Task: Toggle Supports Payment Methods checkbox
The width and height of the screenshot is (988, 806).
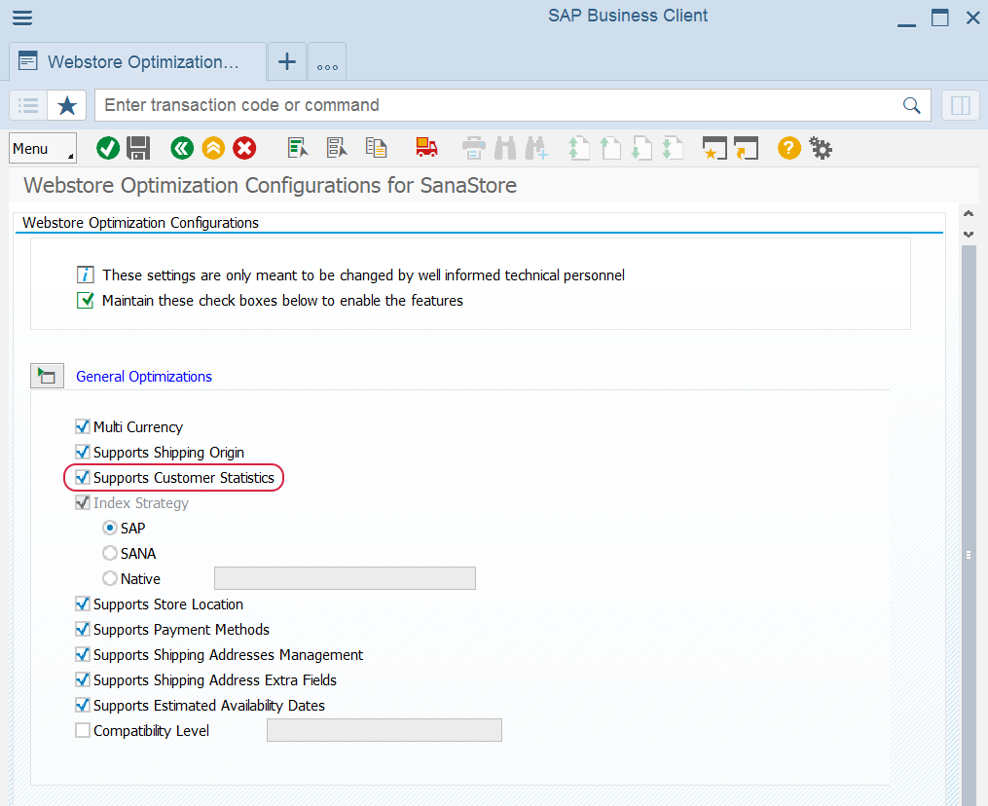Action: tap(82, 629)
